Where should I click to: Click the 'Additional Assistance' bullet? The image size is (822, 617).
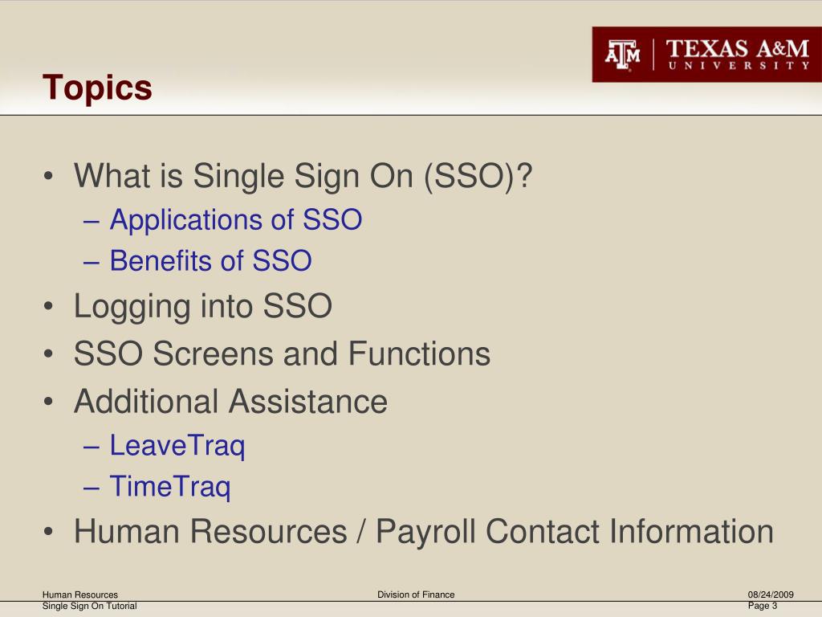coord(230,402)
